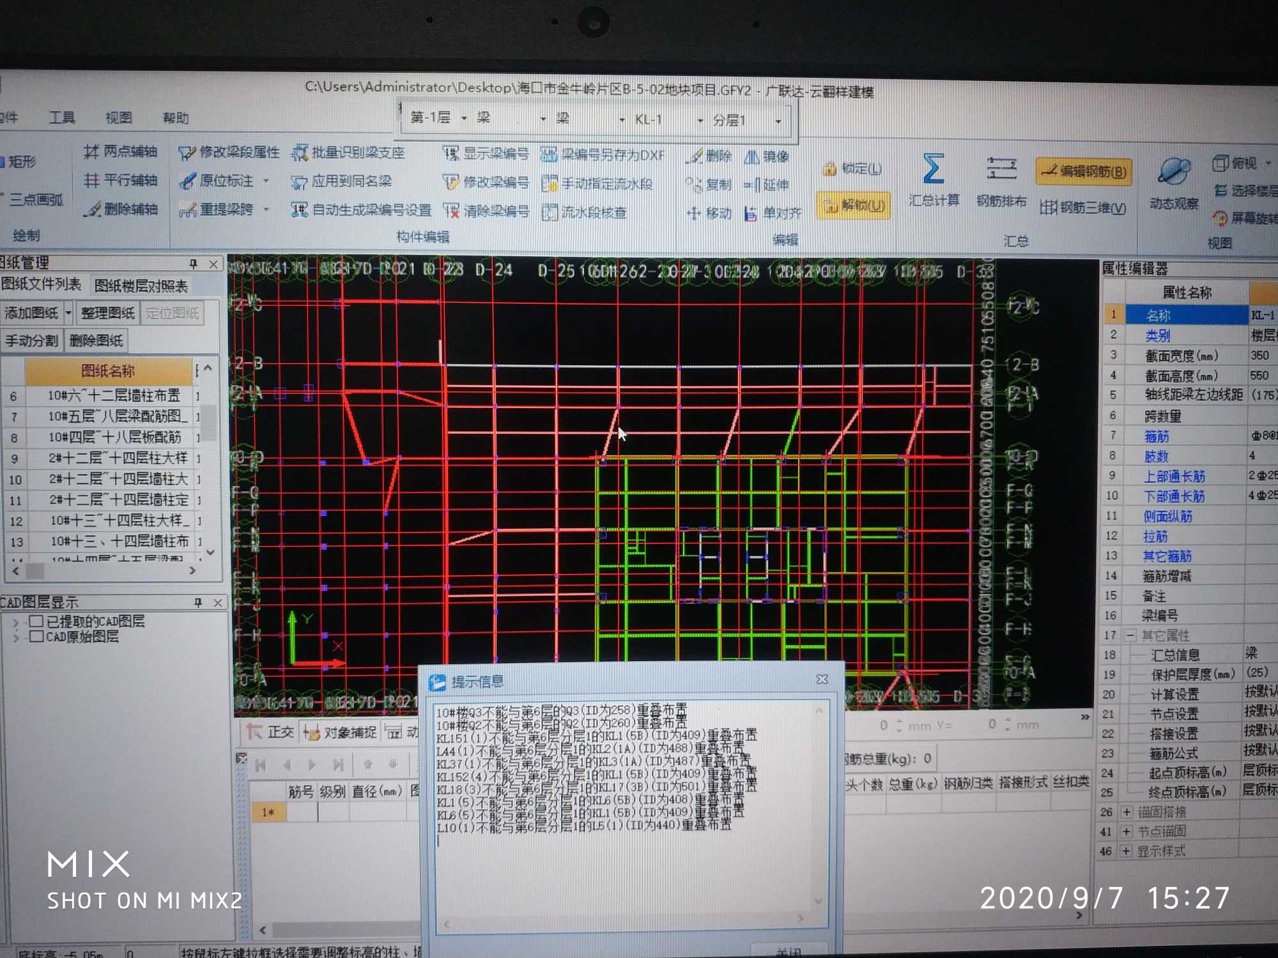Screen dimensions: 1278x958
Task: Click the 镜像 mirror tool
Action: pos(766,156)
